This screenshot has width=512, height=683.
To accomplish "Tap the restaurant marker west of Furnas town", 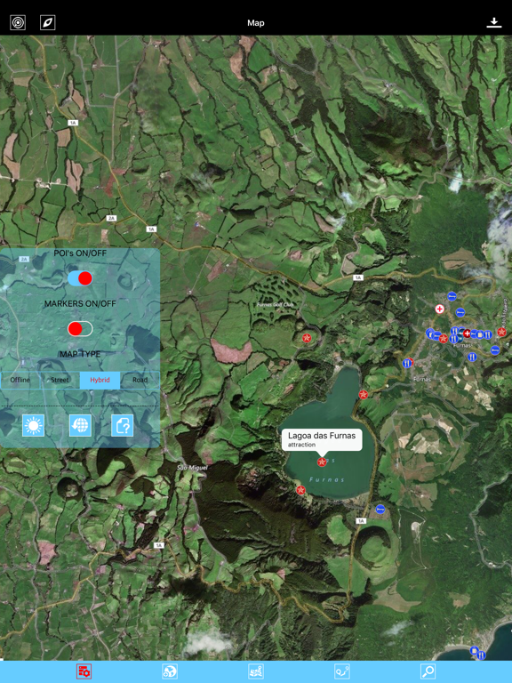I will [406, 363].
